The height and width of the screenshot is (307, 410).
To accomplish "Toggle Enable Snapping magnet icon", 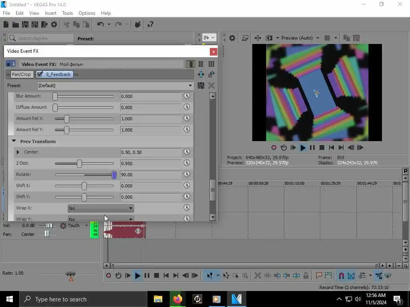I will (x=341, y=275).
